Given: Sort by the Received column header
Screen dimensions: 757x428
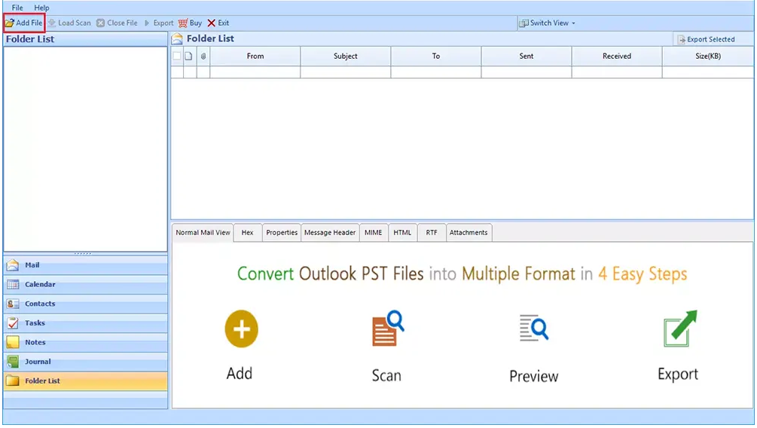Looking at the screenshot, I should (616, 56).
